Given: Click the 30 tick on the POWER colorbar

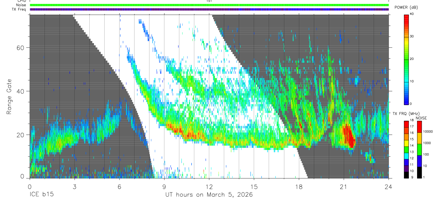Looking at the screenshot, I should click(x=412, y=36).
